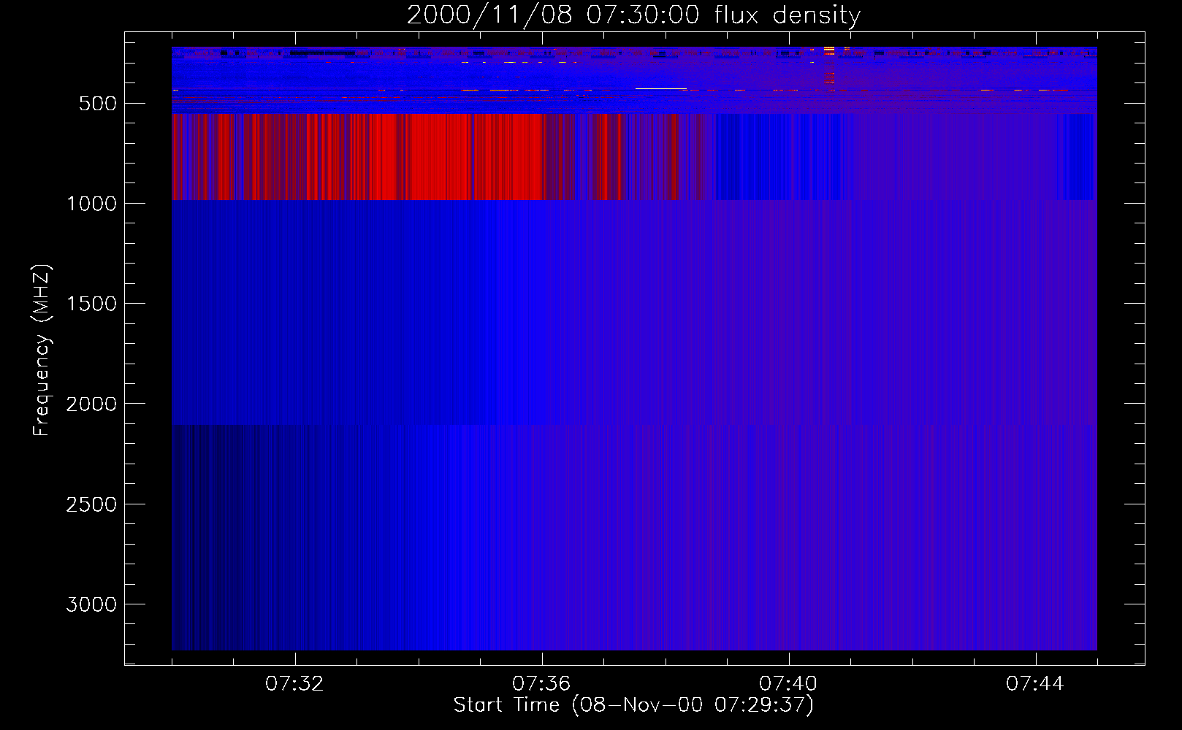Click the "1500" frequency tick label
The image size is (1182, 730).
[x=91, y=304]
